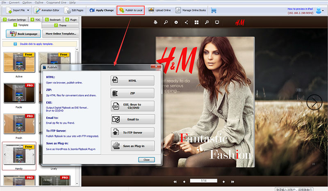Viewport: 328px width, 191px height.
Task: Jump to first page button
Action: pyautogui.click(x=175, y=182)
